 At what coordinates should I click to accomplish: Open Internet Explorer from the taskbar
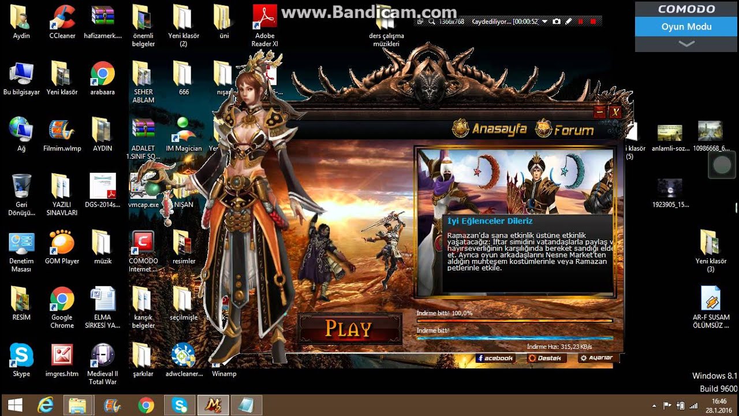pos(45,405)
